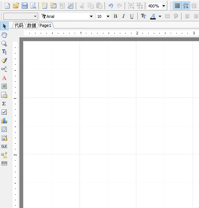Switch to the 数据 tab
This screenshot has width=199, height=208.
(31, 25)
